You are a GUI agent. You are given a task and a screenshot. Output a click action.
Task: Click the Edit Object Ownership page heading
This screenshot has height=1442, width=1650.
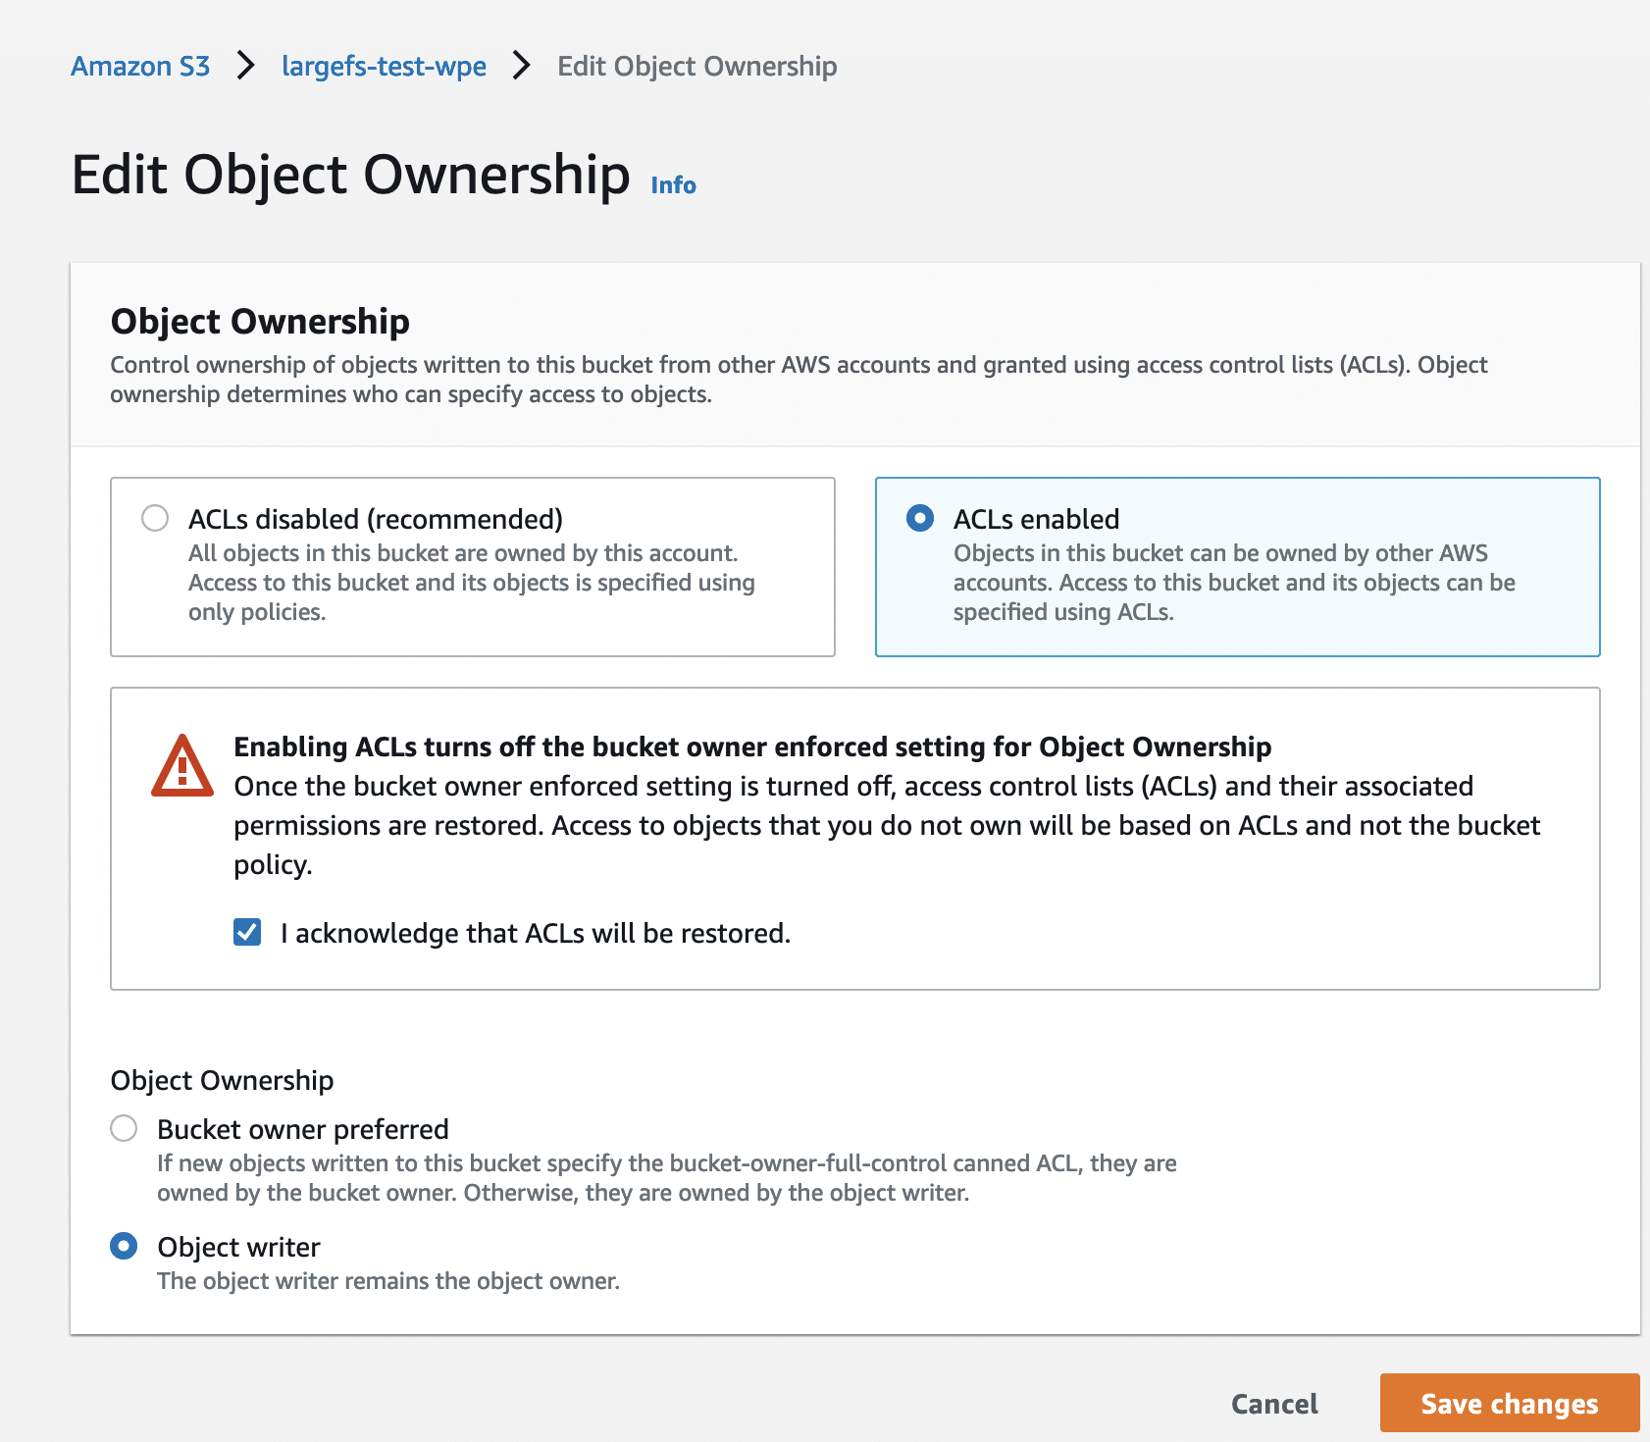point(350,175)
